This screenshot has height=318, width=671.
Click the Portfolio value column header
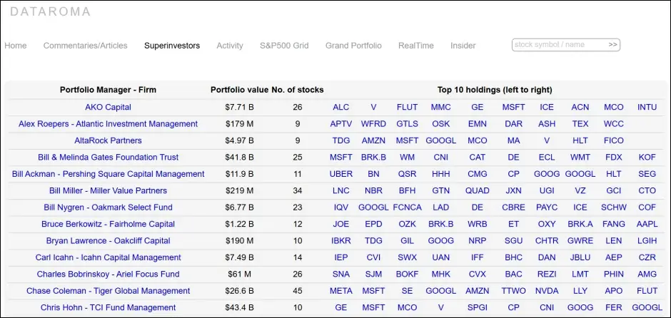[240, 90]
